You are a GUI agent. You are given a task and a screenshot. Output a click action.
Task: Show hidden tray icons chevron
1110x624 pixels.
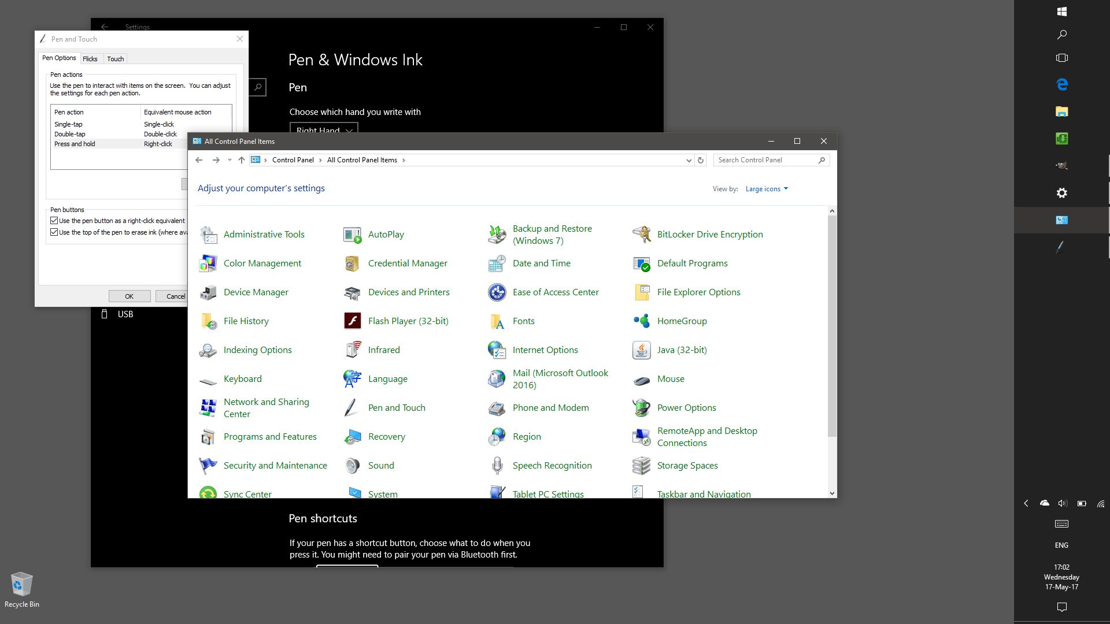click(x=1026, y=503)
